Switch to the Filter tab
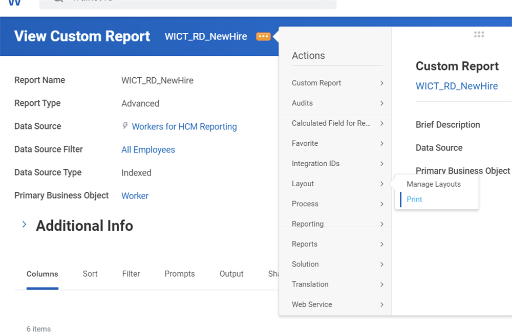 (131, 274)
